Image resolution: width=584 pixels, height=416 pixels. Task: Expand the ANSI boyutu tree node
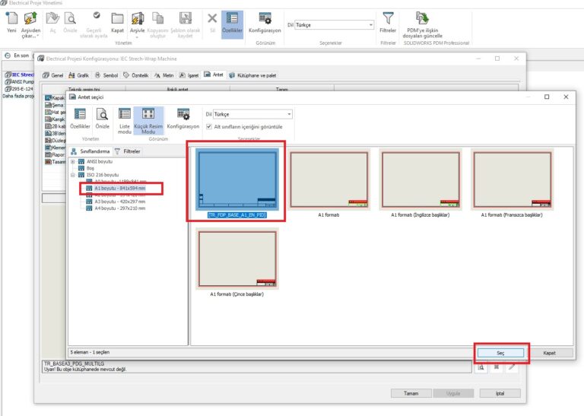coord(72,161)
